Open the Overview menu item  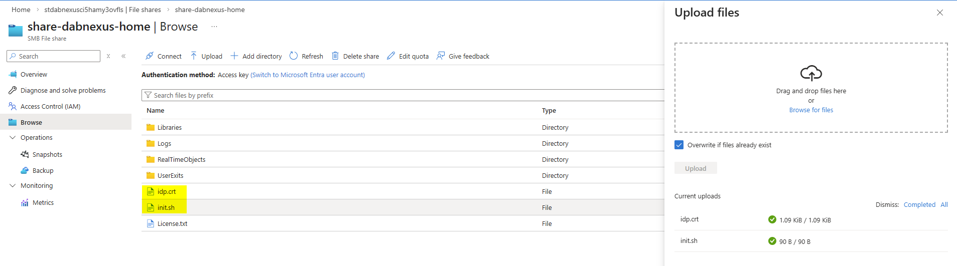click(34, 75)
